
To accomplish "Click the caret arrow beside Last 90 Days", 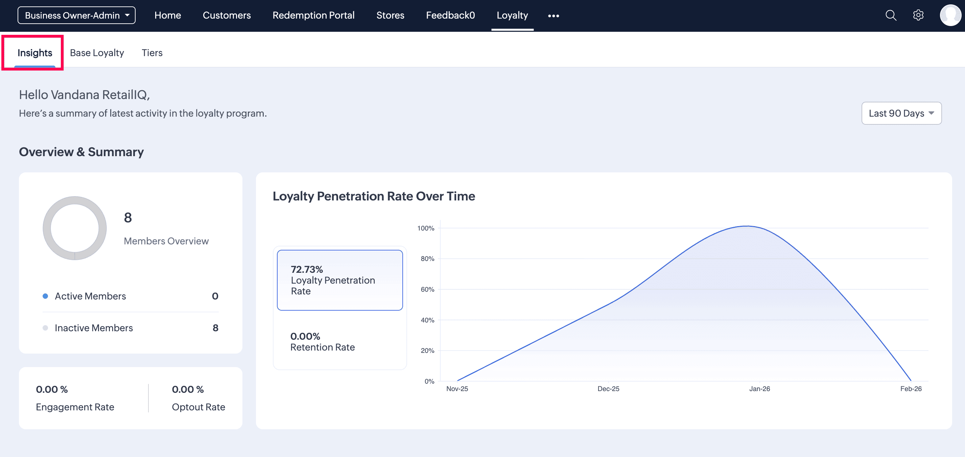I will click(931, 113).
